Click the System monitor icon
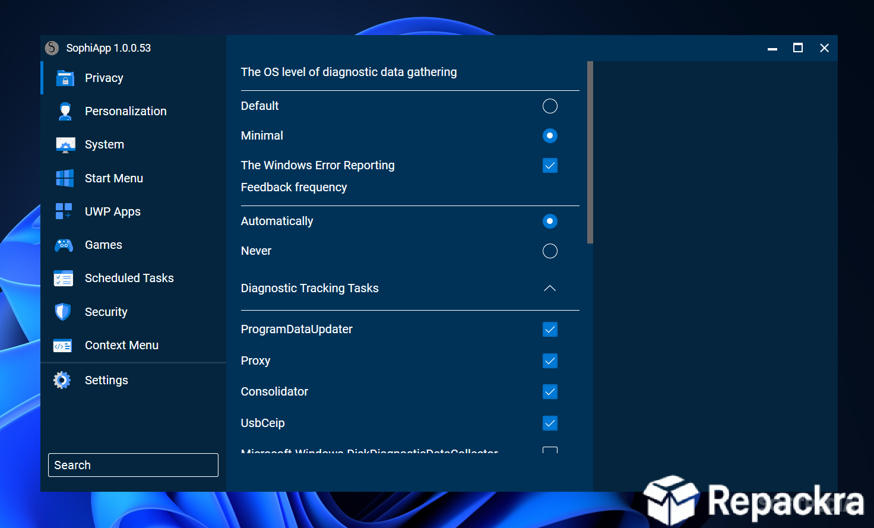The width and height of the screenshot is (874, 528). point(65,145)
